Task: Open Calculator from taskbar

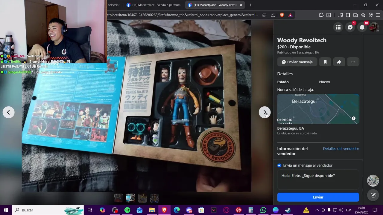Action: 251,210
